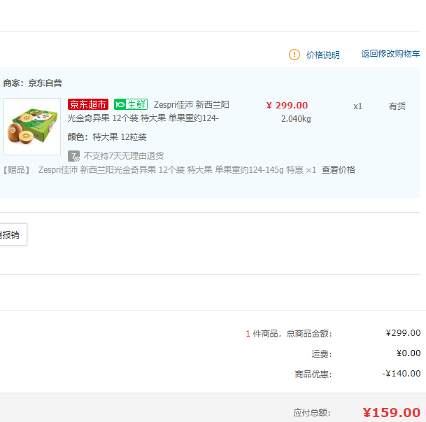The width and height of the screenshot is (426, 422).
Task: Click 不支持7天无理由退货 text
Action: (x=123, y=156)
